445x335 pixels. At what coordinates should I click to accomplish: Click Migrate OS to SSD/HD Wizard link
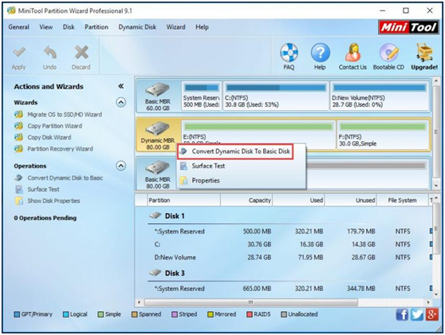[x=65, y=114]
